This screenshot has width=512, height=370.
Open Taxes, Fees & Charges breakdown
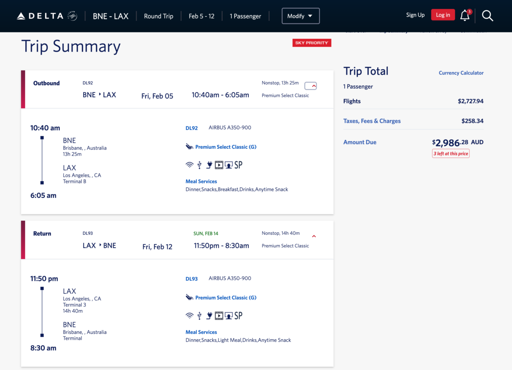[x=372, y=121]
